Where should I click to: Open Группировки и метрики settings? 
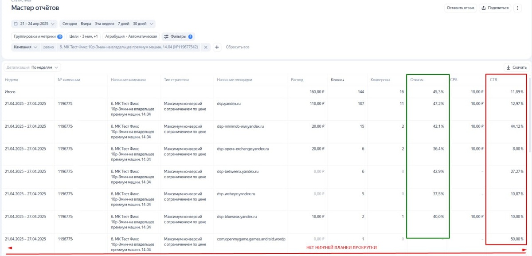point(38,36)
